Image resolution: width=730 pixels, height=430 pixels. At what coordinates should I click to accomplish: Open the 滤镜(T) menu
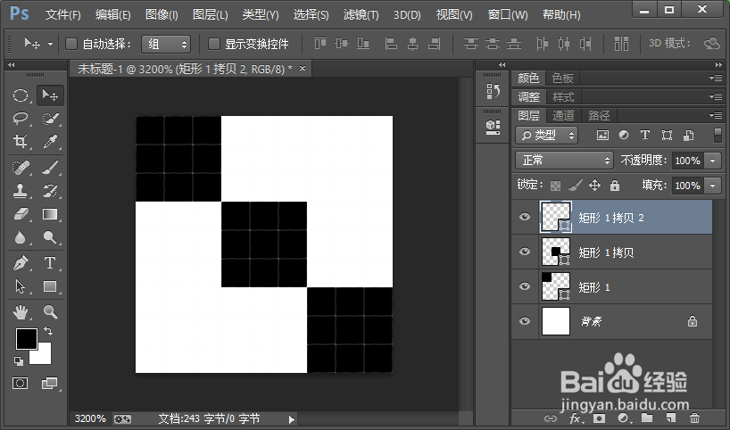pyautogui.click(x=361, y=15)
